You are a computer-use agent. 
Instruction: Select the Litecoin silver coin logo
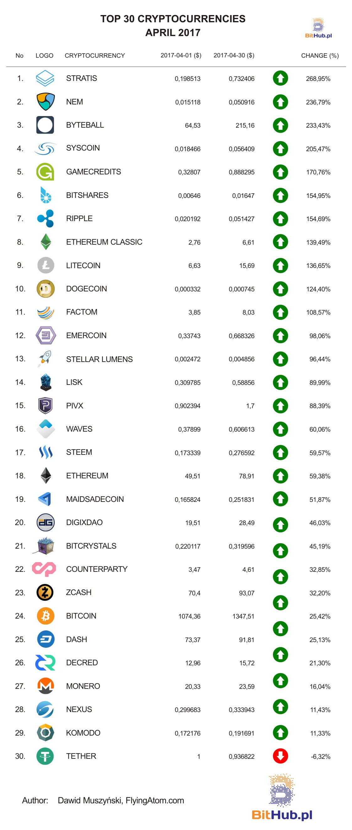[45, 265]
